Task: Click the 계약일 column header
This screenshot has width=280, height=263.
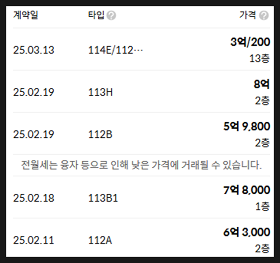Action: 26,15
